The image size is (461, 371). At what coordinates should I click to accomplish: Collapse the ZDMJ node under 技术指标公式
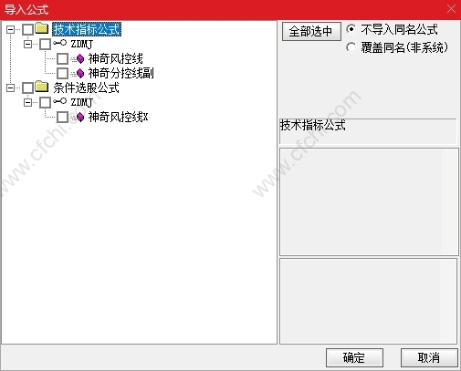(x=27, y=44)
